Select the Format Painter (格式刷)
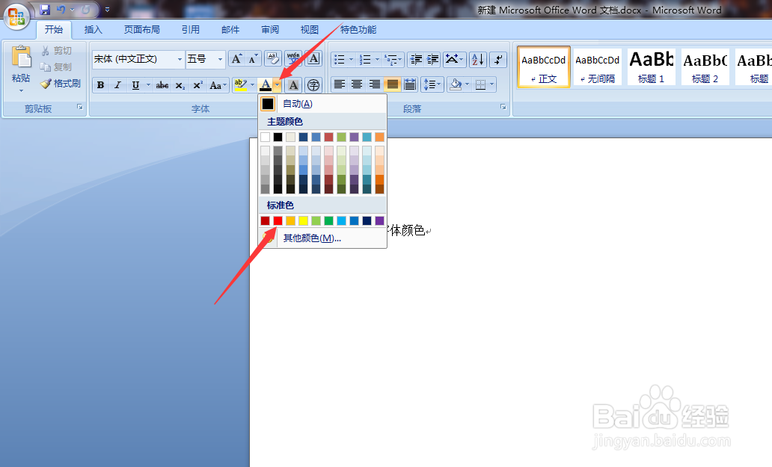 (61, 84)
